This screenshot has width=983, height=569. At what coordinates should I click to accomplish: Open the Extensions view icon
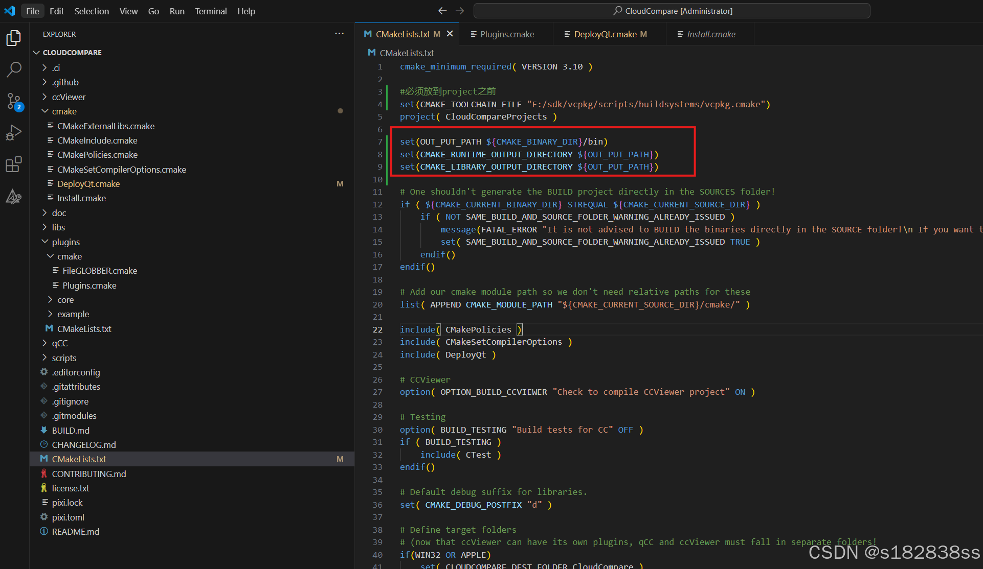coord(14,164)
